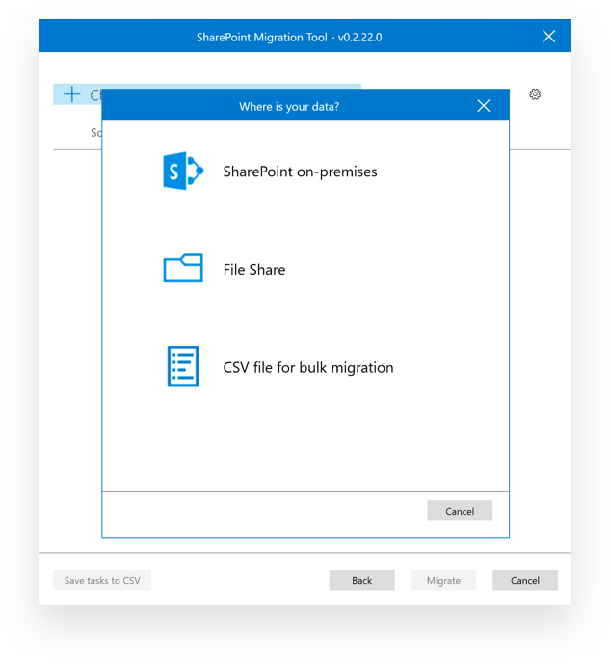Open settings via the gear icon
This screenshot has width=610, height=663.
point(535,93)
